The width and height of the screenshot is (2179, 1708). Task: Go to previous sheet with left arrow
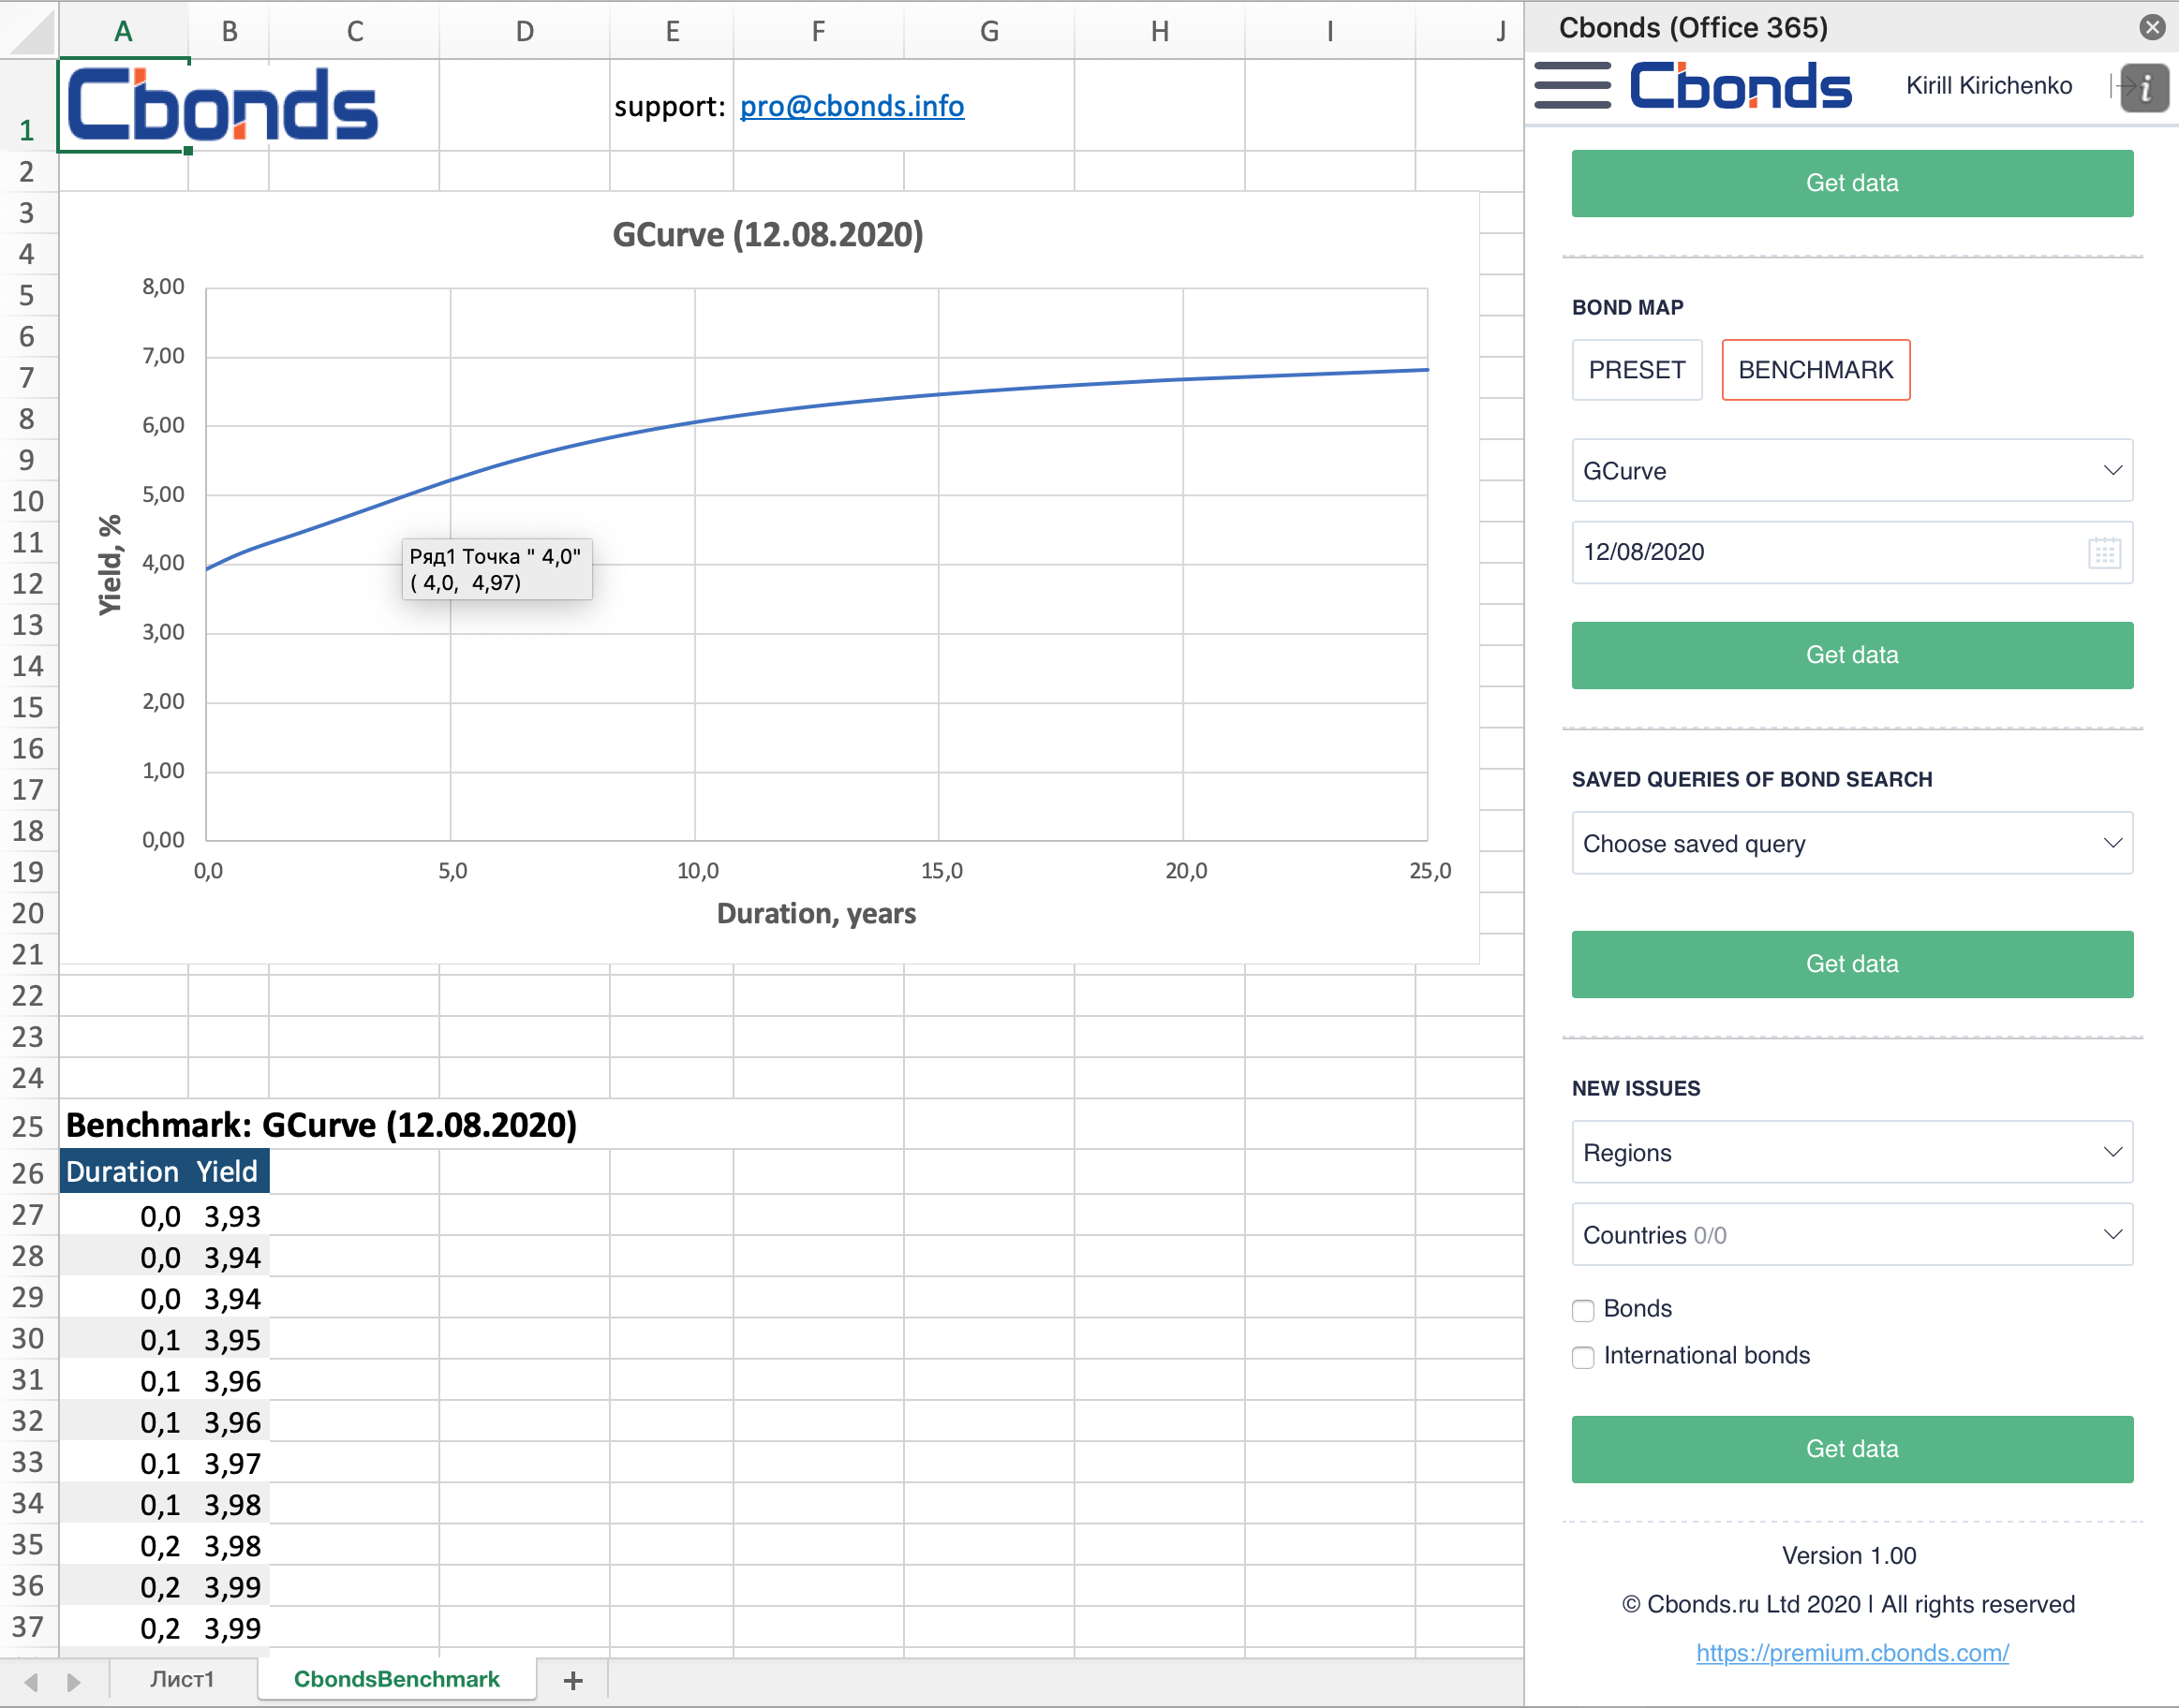tap(31, 1681)
